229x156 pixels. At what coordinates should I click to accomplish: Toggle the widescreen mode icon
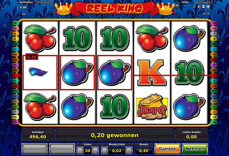(203, 7)
